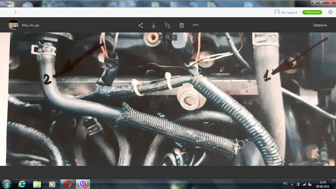Delete the photo with the trash icon

pyautogui.click(x=181, y=25)
